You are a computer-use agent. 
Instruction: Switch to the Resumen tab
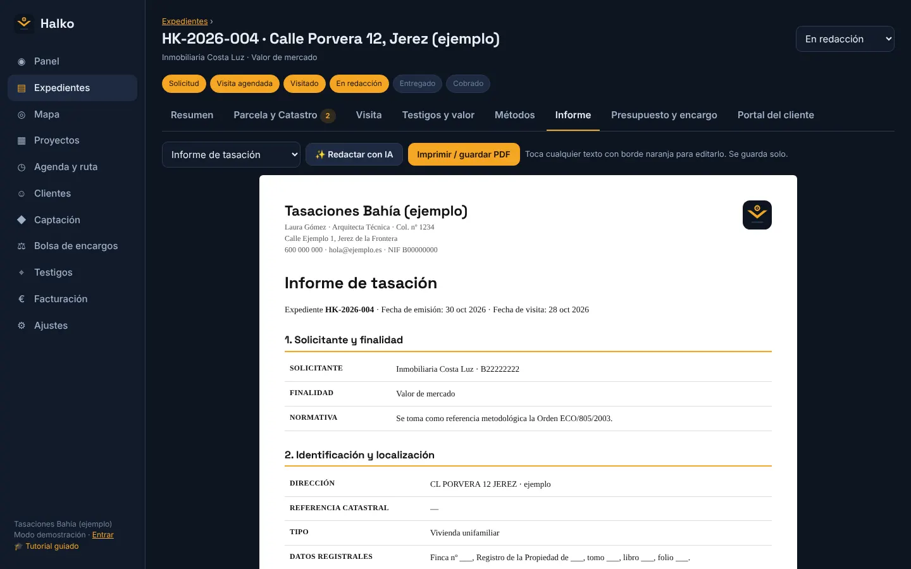pos(192,115)
